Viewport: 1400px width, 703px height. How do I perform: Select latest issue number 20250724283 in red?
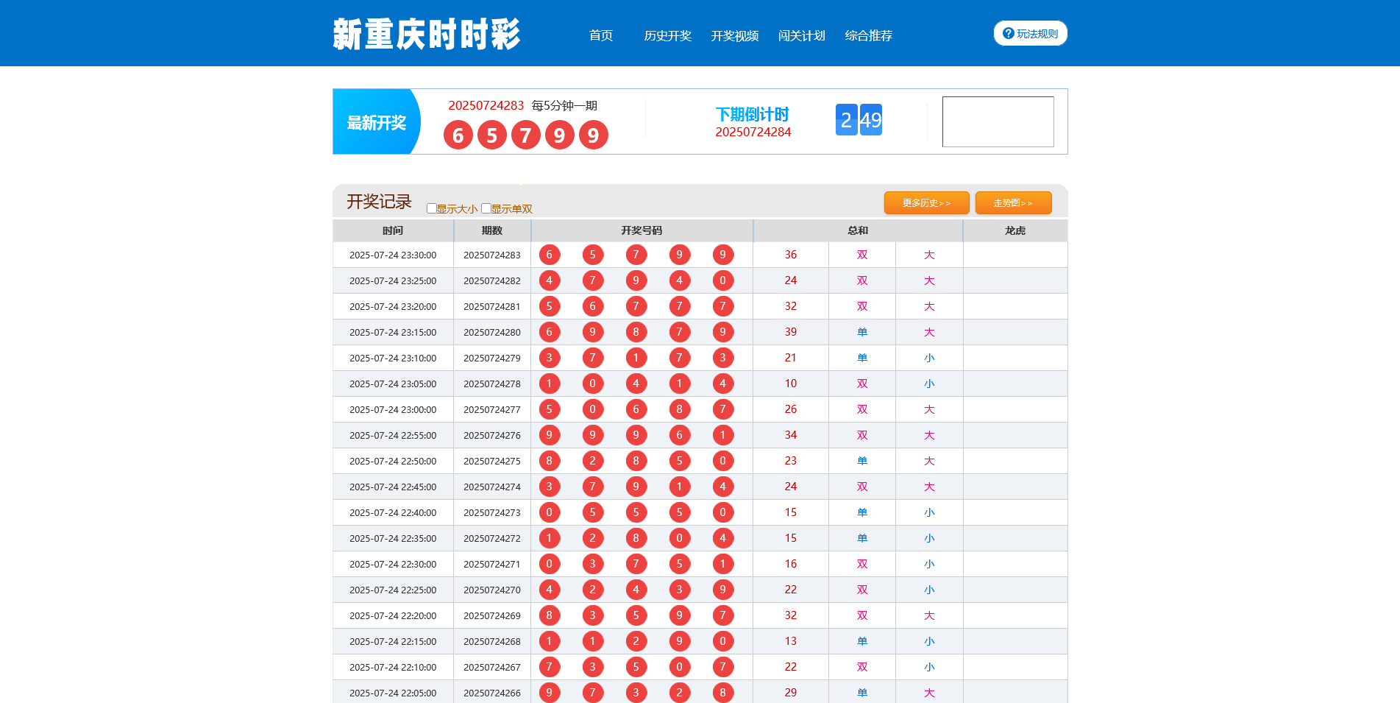[x=486, y=105]
